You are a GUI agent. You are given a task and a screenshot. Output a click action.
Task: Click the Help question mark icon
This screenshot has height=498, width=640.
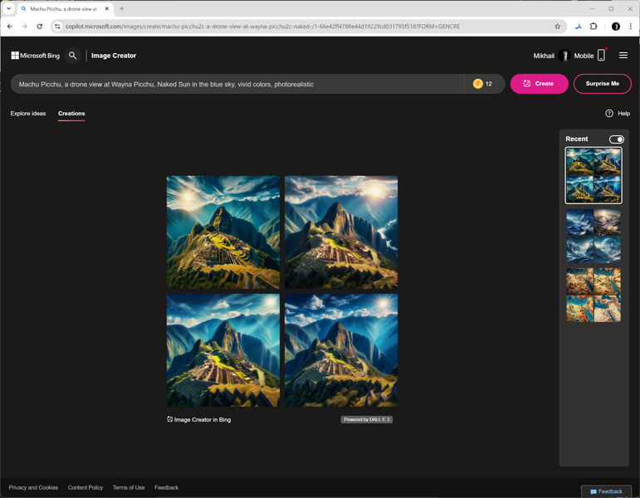pos(609,114)
